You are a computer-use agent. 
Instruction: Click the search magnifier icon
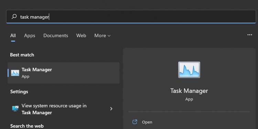14,17
